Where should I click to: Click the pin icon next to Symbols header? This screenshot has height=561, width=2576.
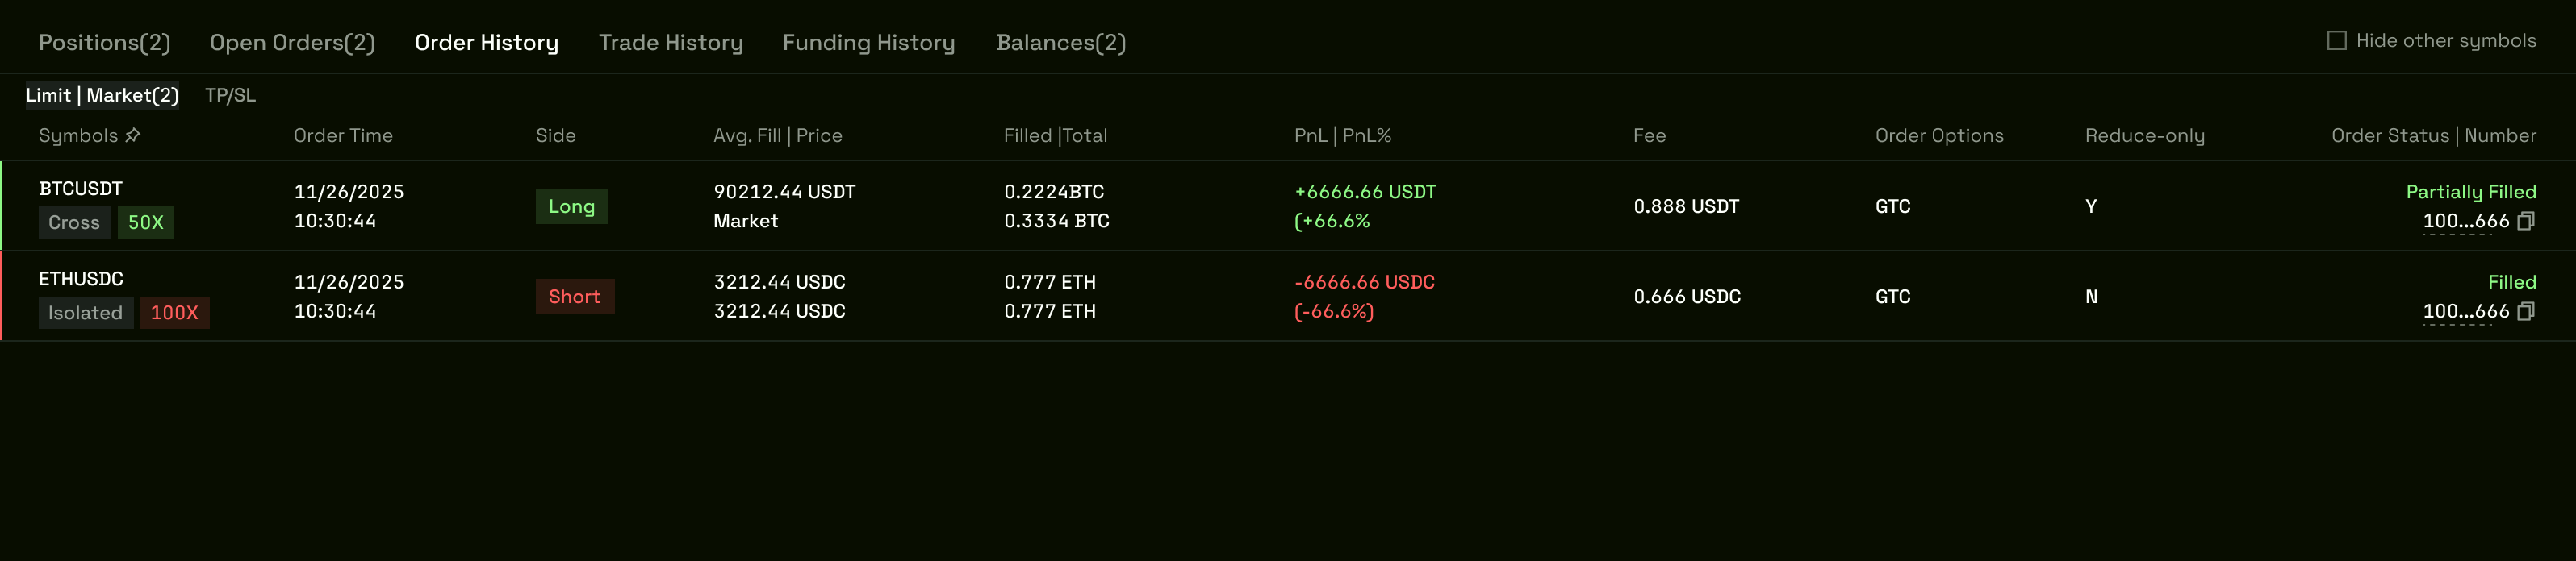133,135
